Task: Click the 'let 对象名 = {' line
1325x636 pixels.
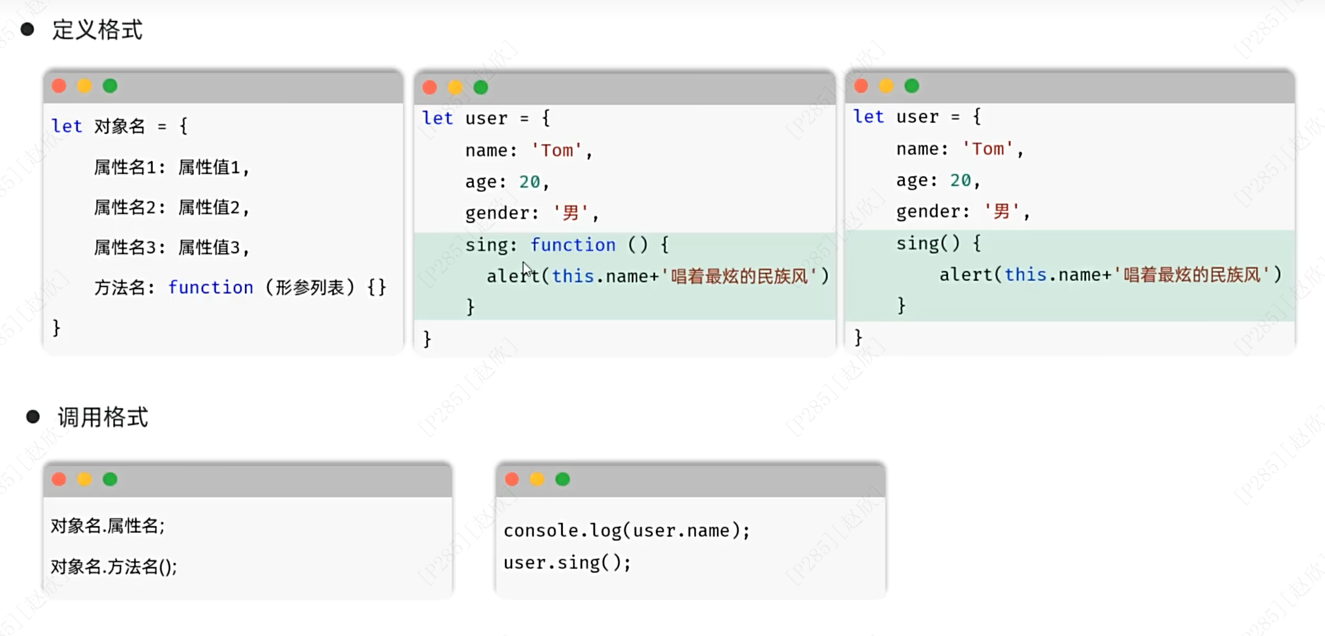Action: [x=119, y=126]
